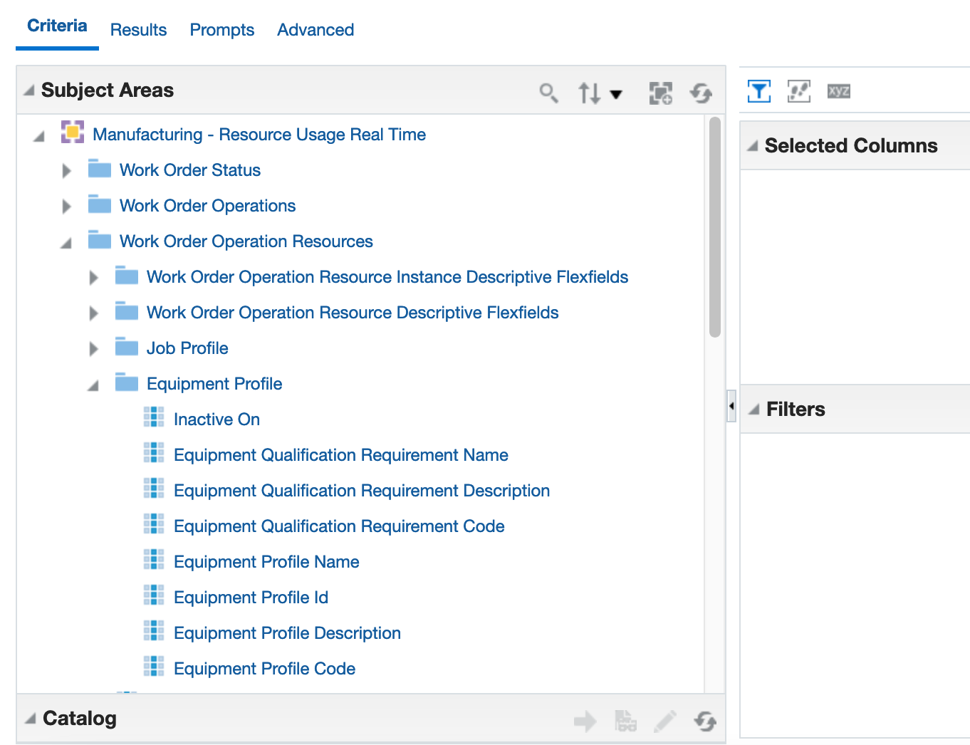The image size is (970, 745).
Task: Click the pane splitter collapse arrow
Action: click(731, 406)
